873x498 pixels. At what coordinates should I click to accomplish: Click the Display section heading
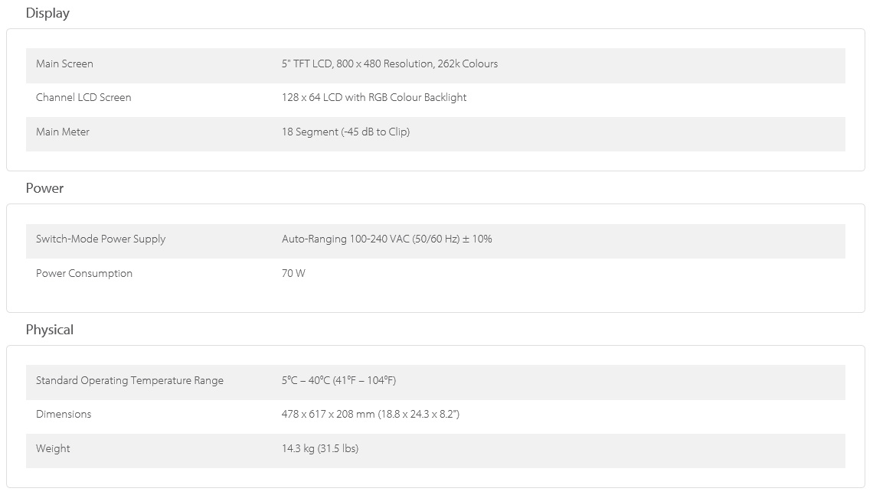[x=47, y=13]
